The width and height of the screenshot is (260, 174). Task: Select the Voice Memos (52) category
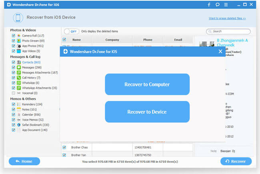[x=33, y=120]
